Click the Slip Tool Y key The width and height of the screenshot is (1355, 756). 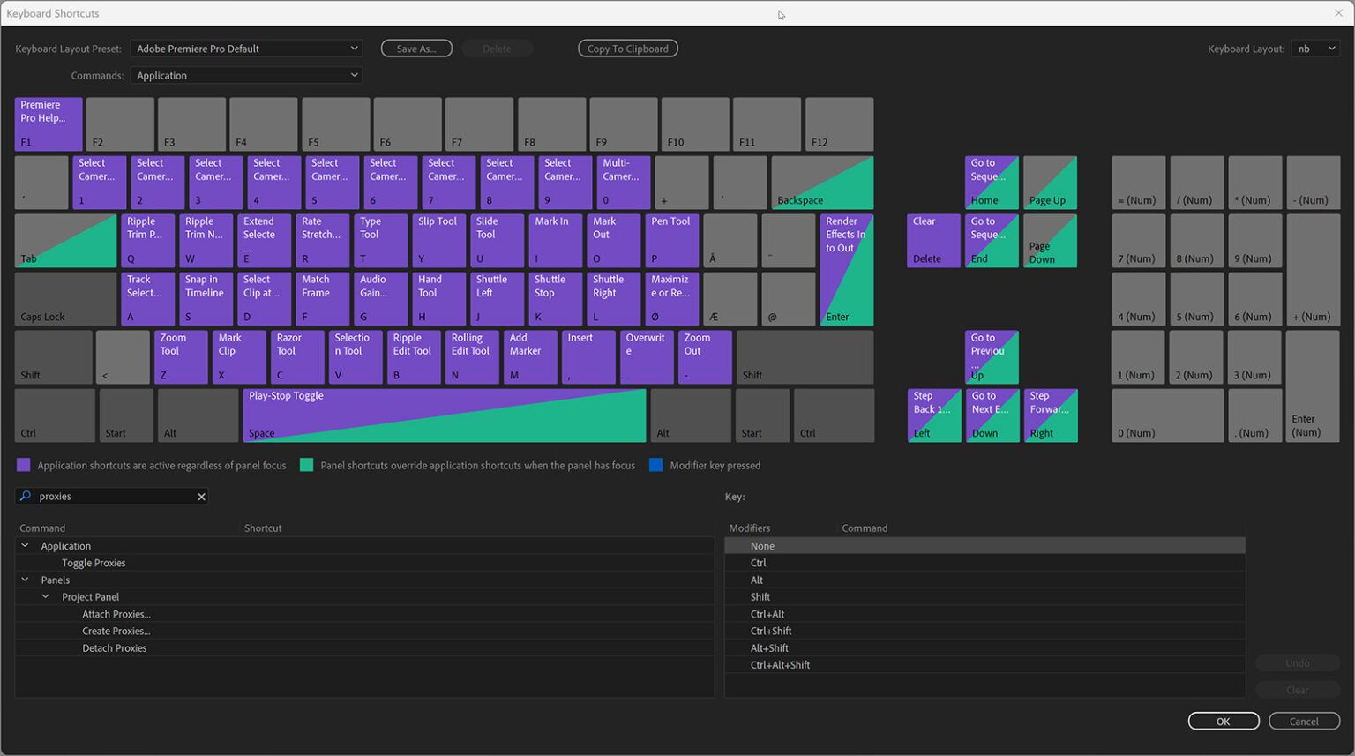[x=438, y=239]
